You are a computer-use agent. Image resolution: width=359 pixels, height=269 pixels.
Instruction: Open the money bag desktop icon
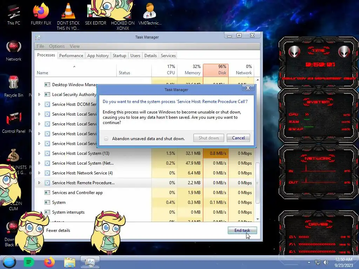(x=14, y=156)
